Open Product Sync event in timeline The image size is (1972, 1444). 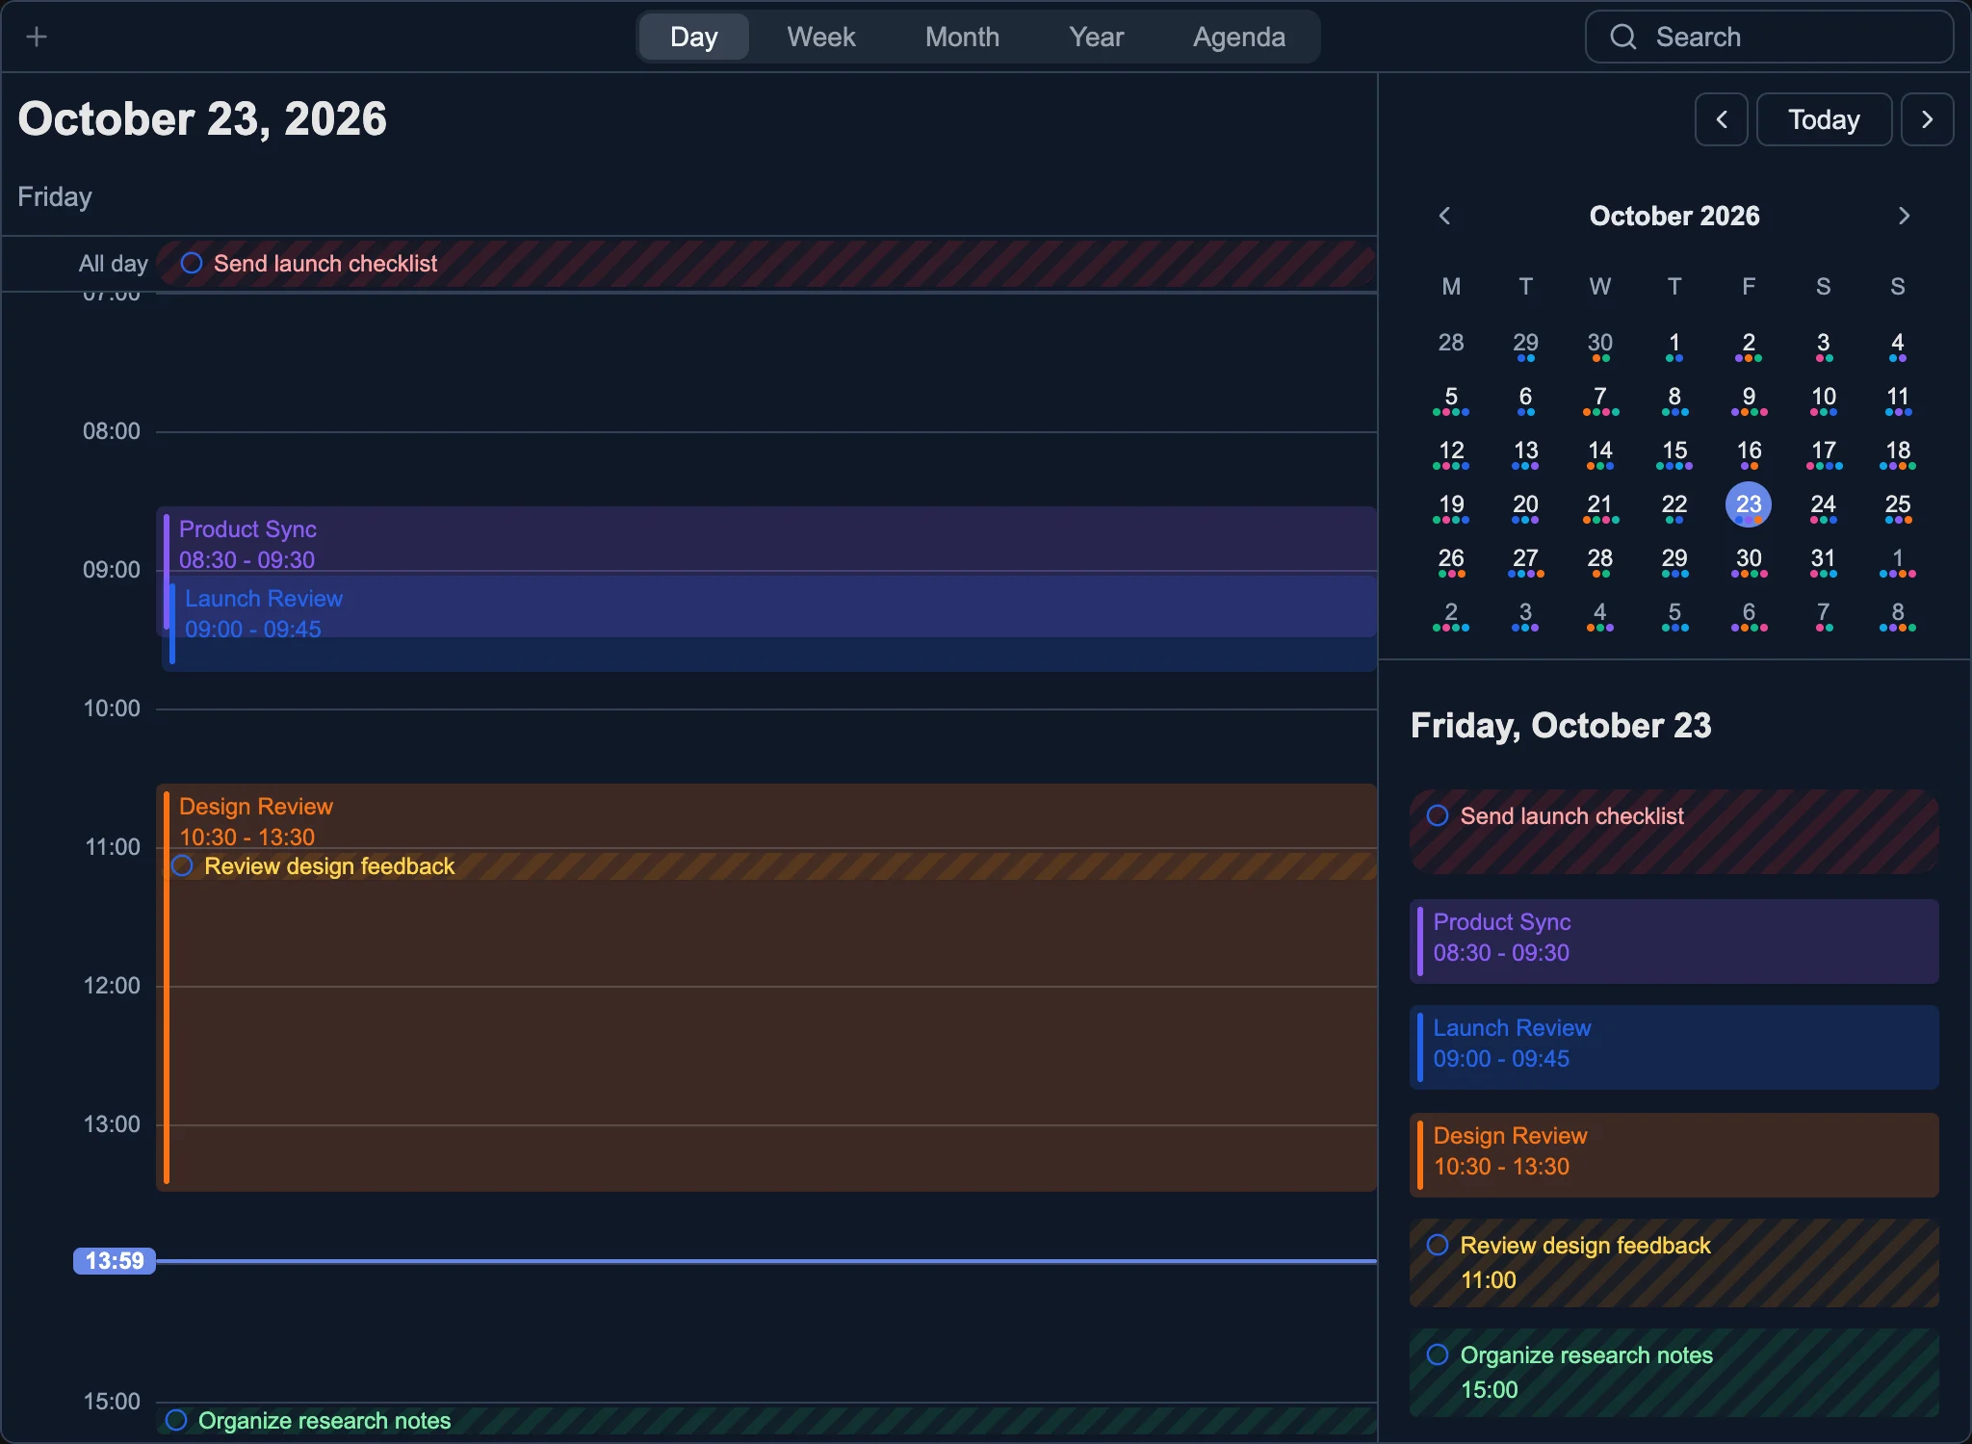tap(766, 539)
